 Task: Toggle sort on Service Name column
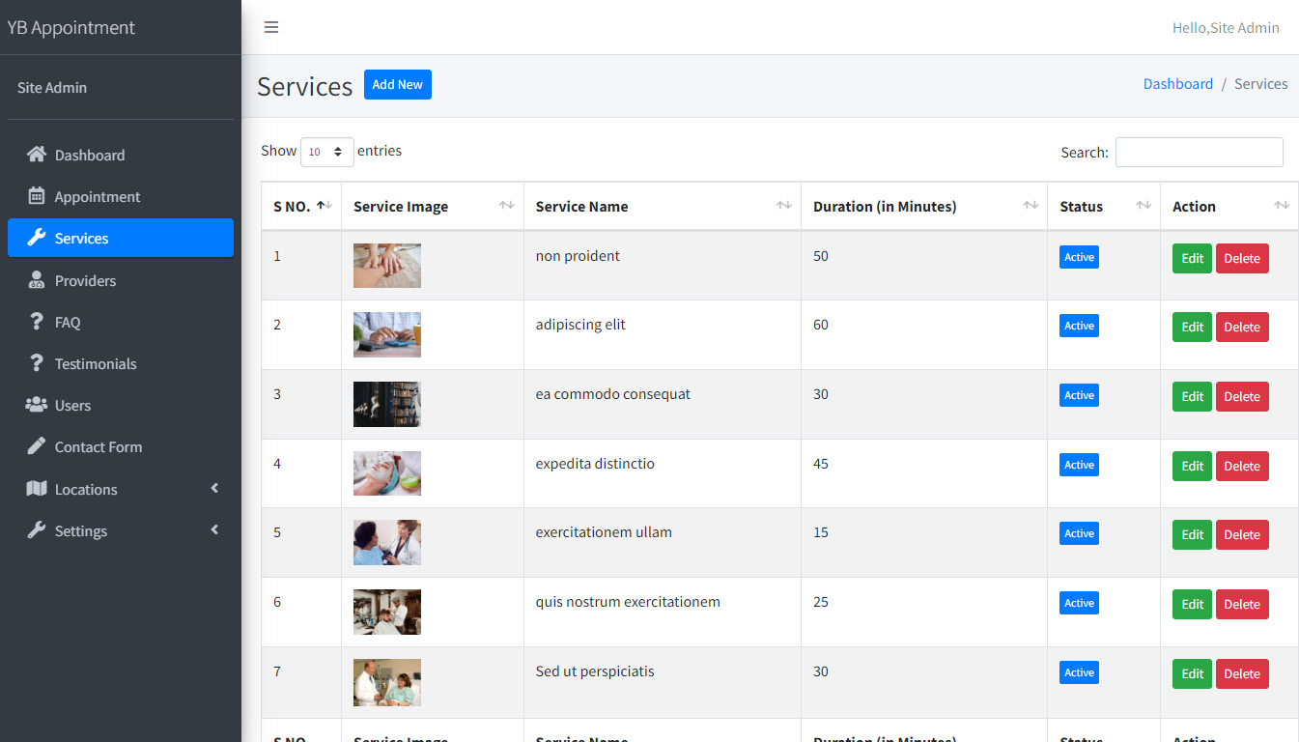783,205
